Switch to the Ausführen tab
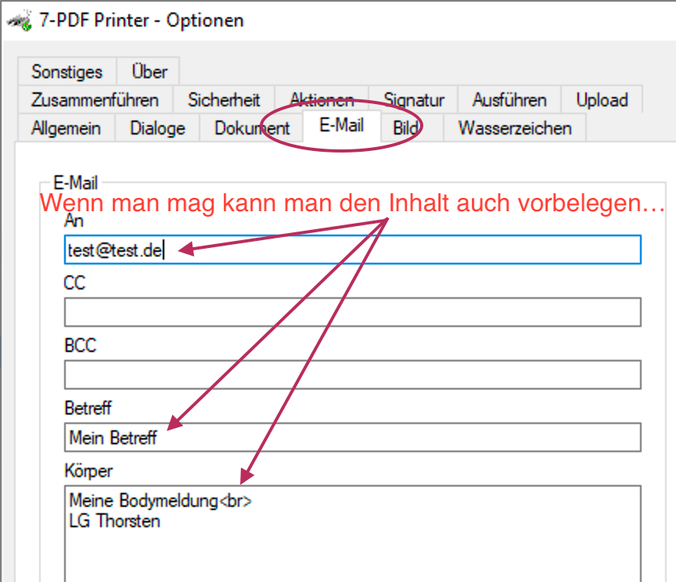This screenshot has width=676, height=582. point(509,100)
